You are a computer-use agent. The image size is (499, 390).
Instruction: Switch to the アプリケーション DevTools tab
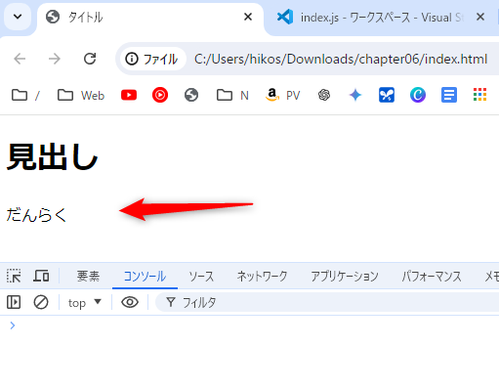pos(345,277)
